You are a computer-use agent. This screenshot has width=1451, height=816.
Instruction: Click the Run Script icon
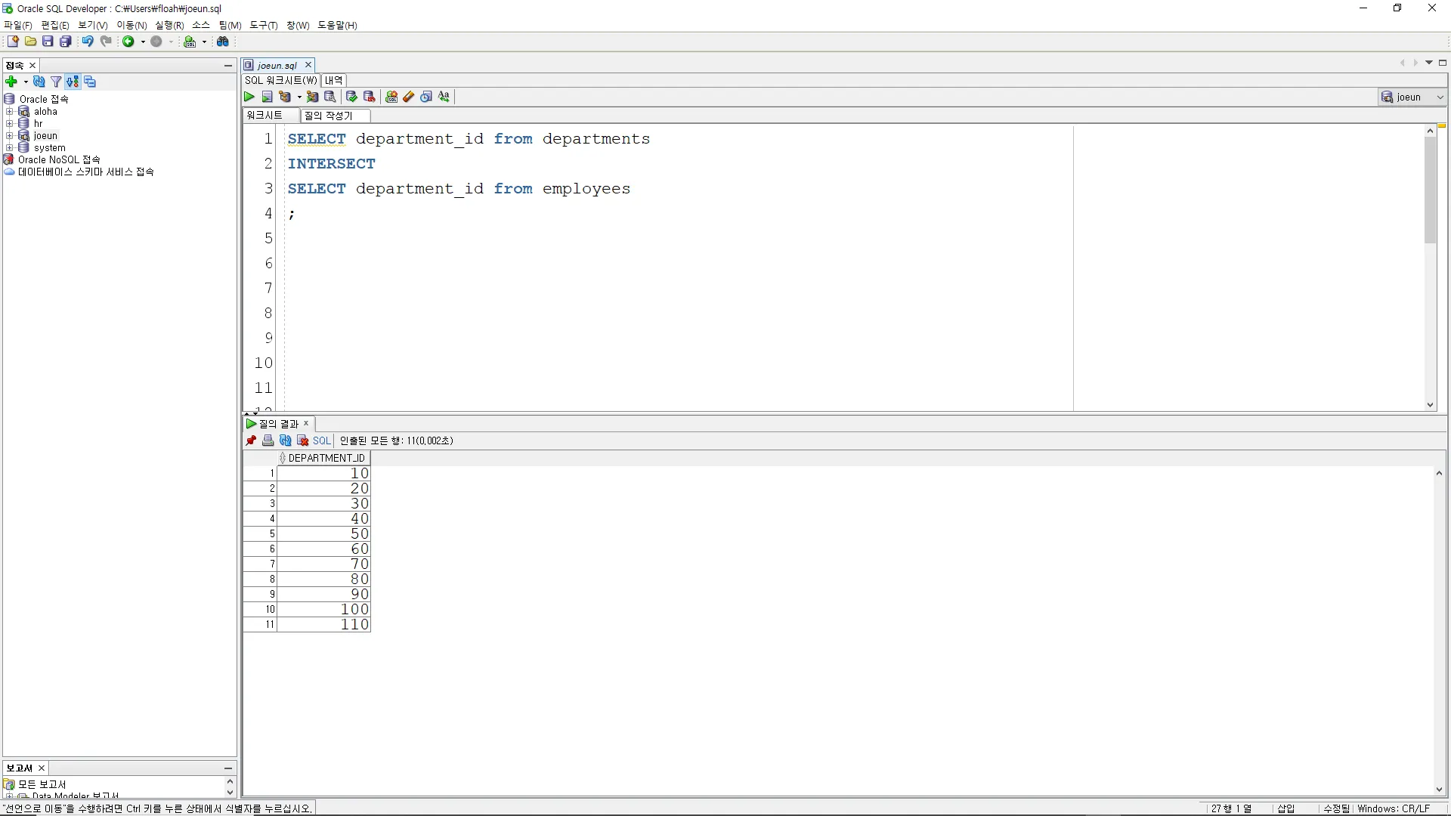point(267,97)
